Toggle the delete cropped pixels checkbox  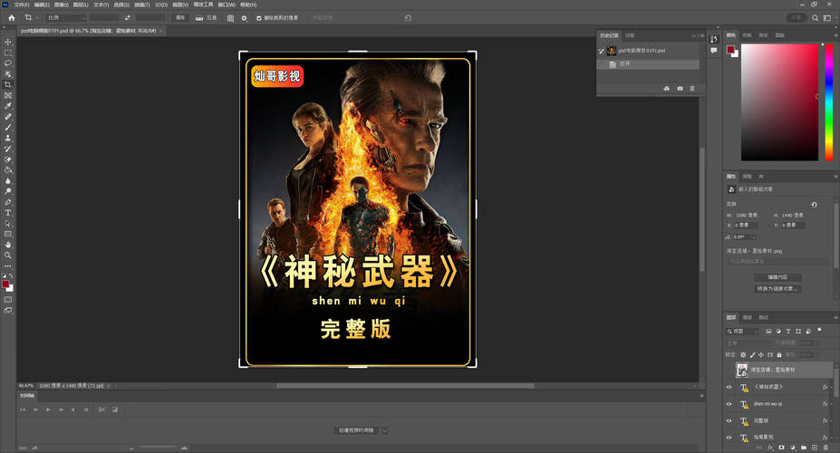(x=259, y=17)
